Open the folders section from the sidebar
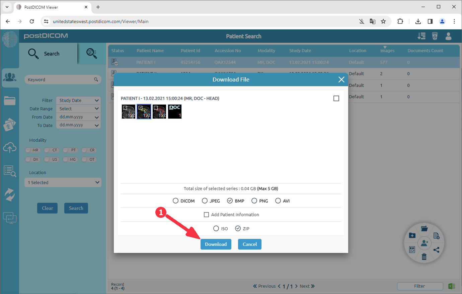This screenshot has height=294, width=462. [x=10, y=101]
